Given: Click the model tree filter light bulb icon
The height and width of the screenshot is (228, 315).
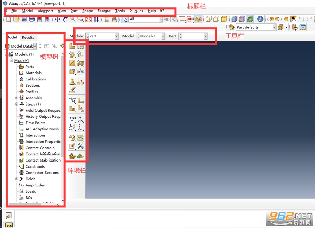Looking at the screenshot, I should point(62,46).
